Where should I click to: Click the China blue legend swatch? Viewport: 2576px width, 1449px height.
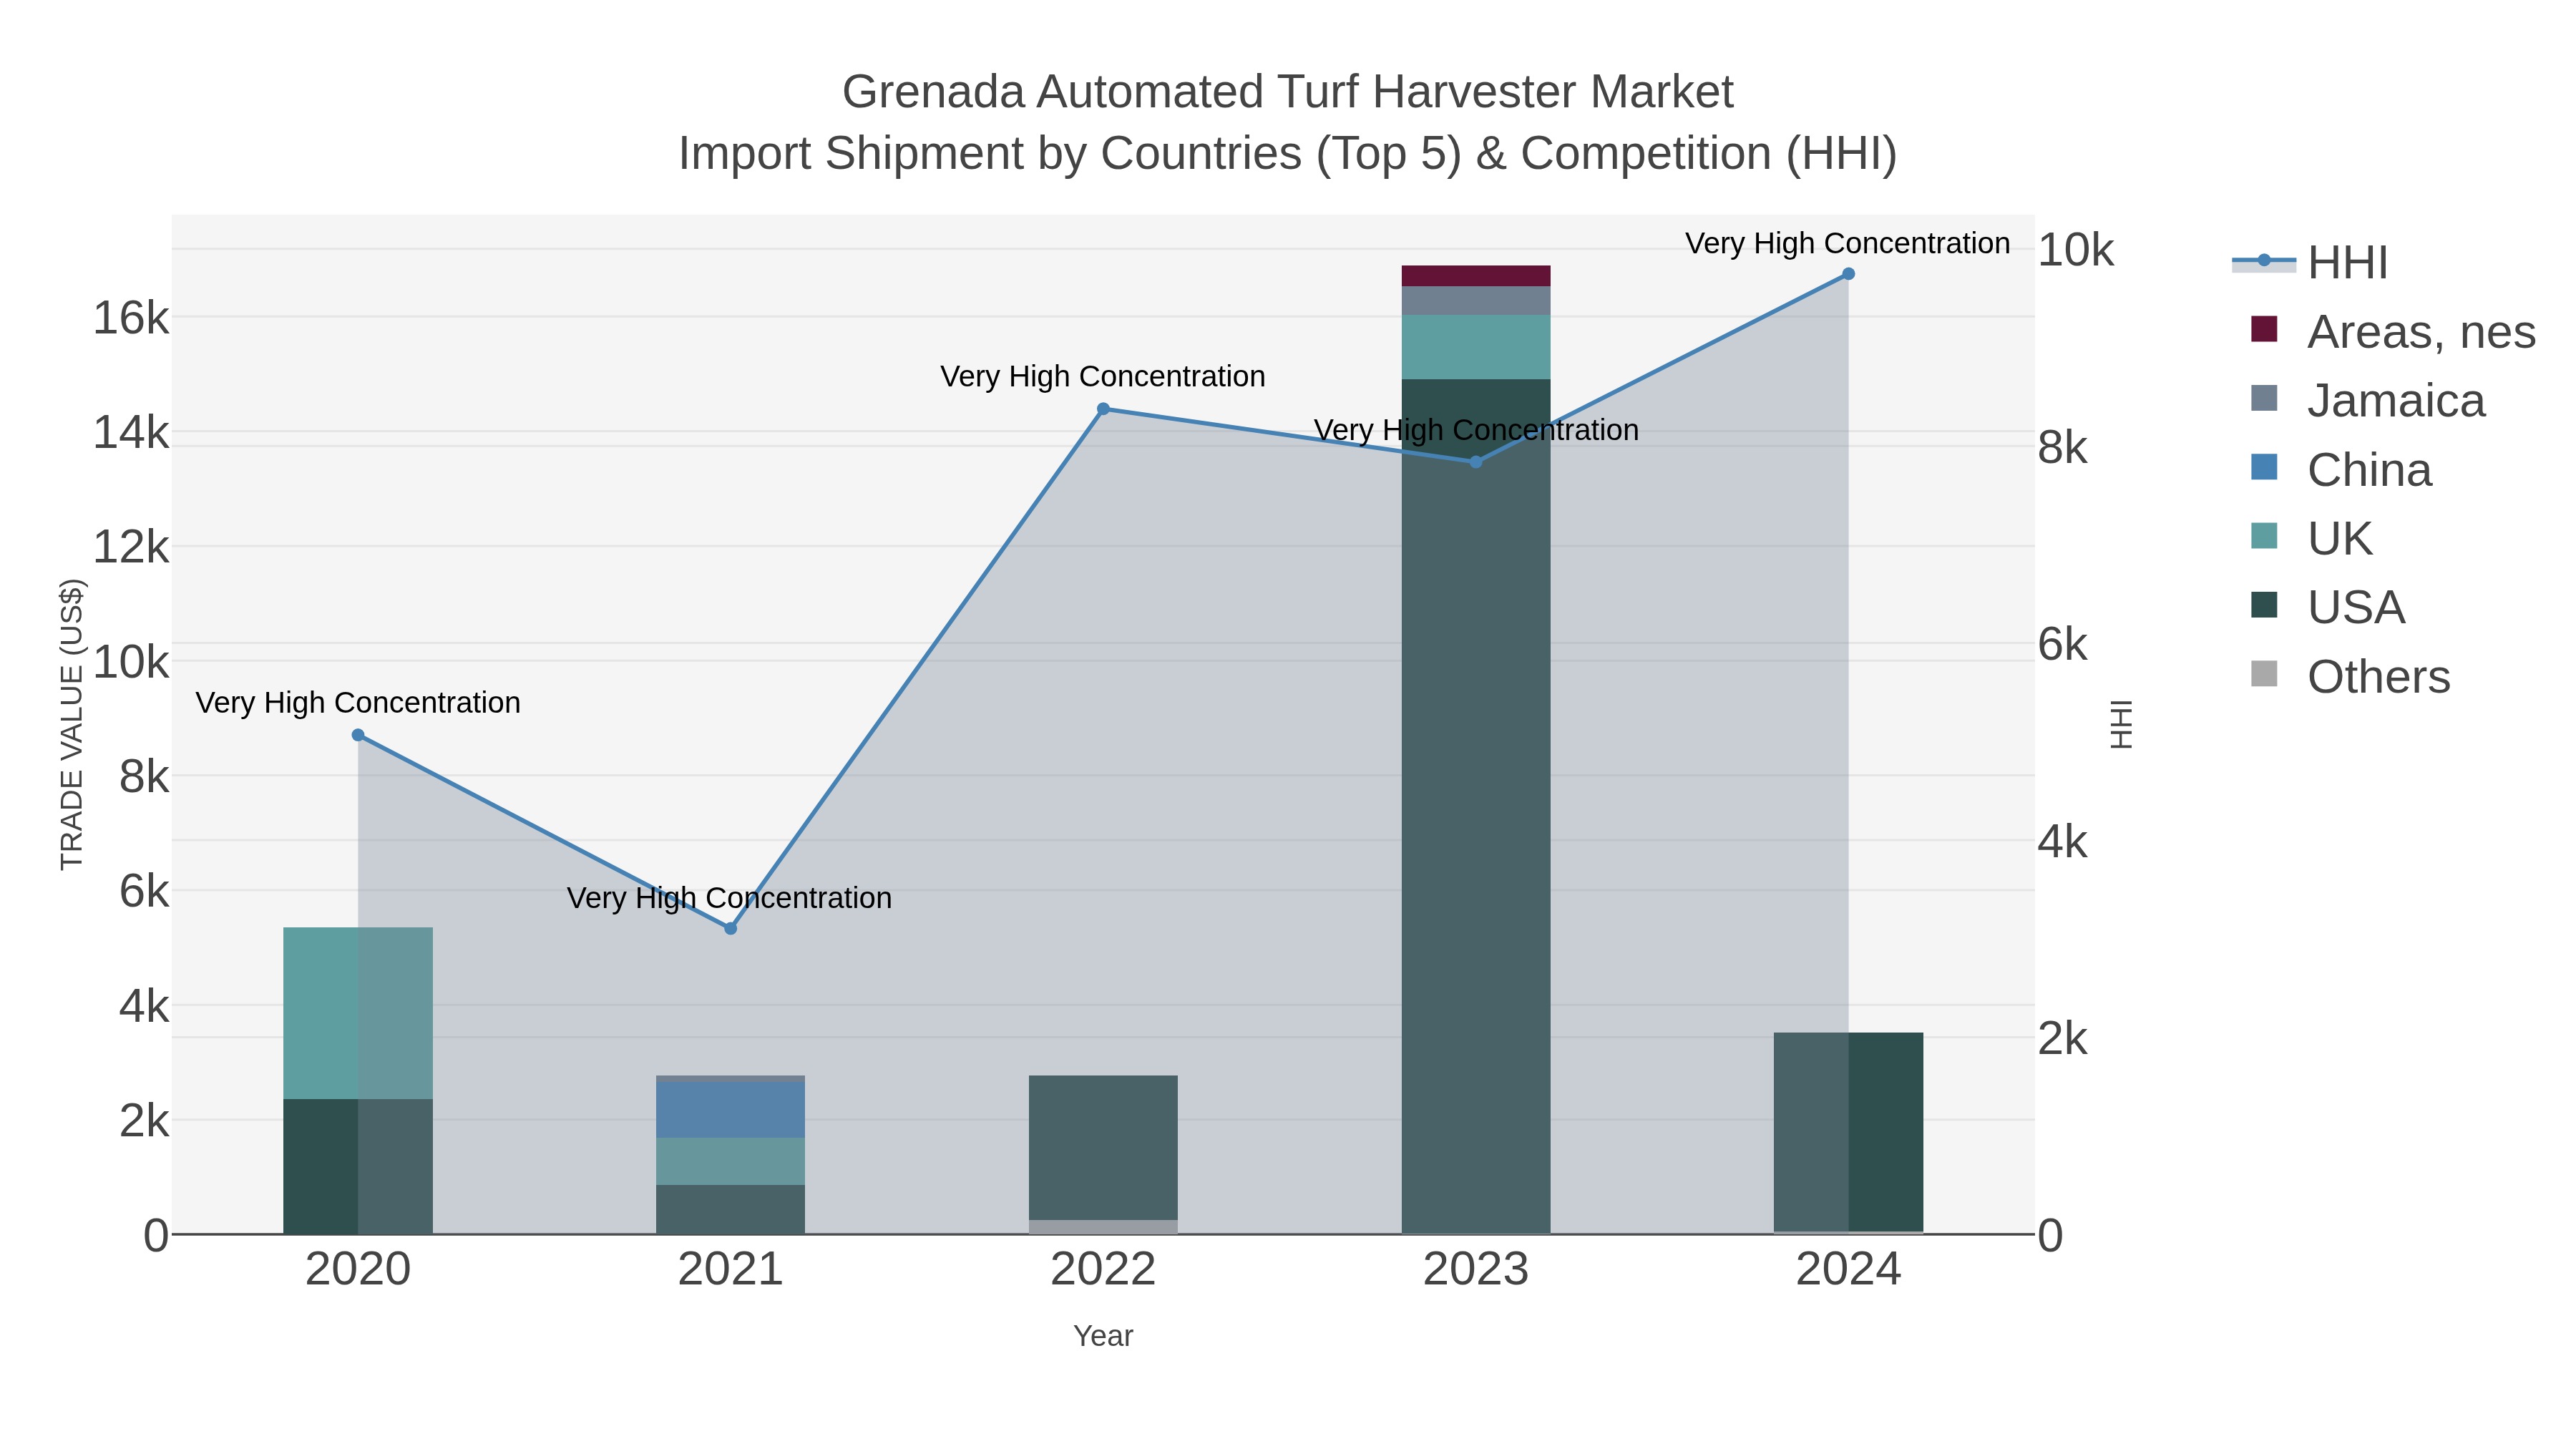coord(2264,467)
